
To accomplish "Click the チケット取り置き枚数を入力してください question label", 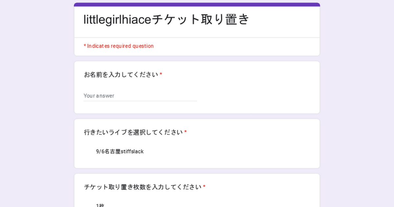I will click(143, 187).
